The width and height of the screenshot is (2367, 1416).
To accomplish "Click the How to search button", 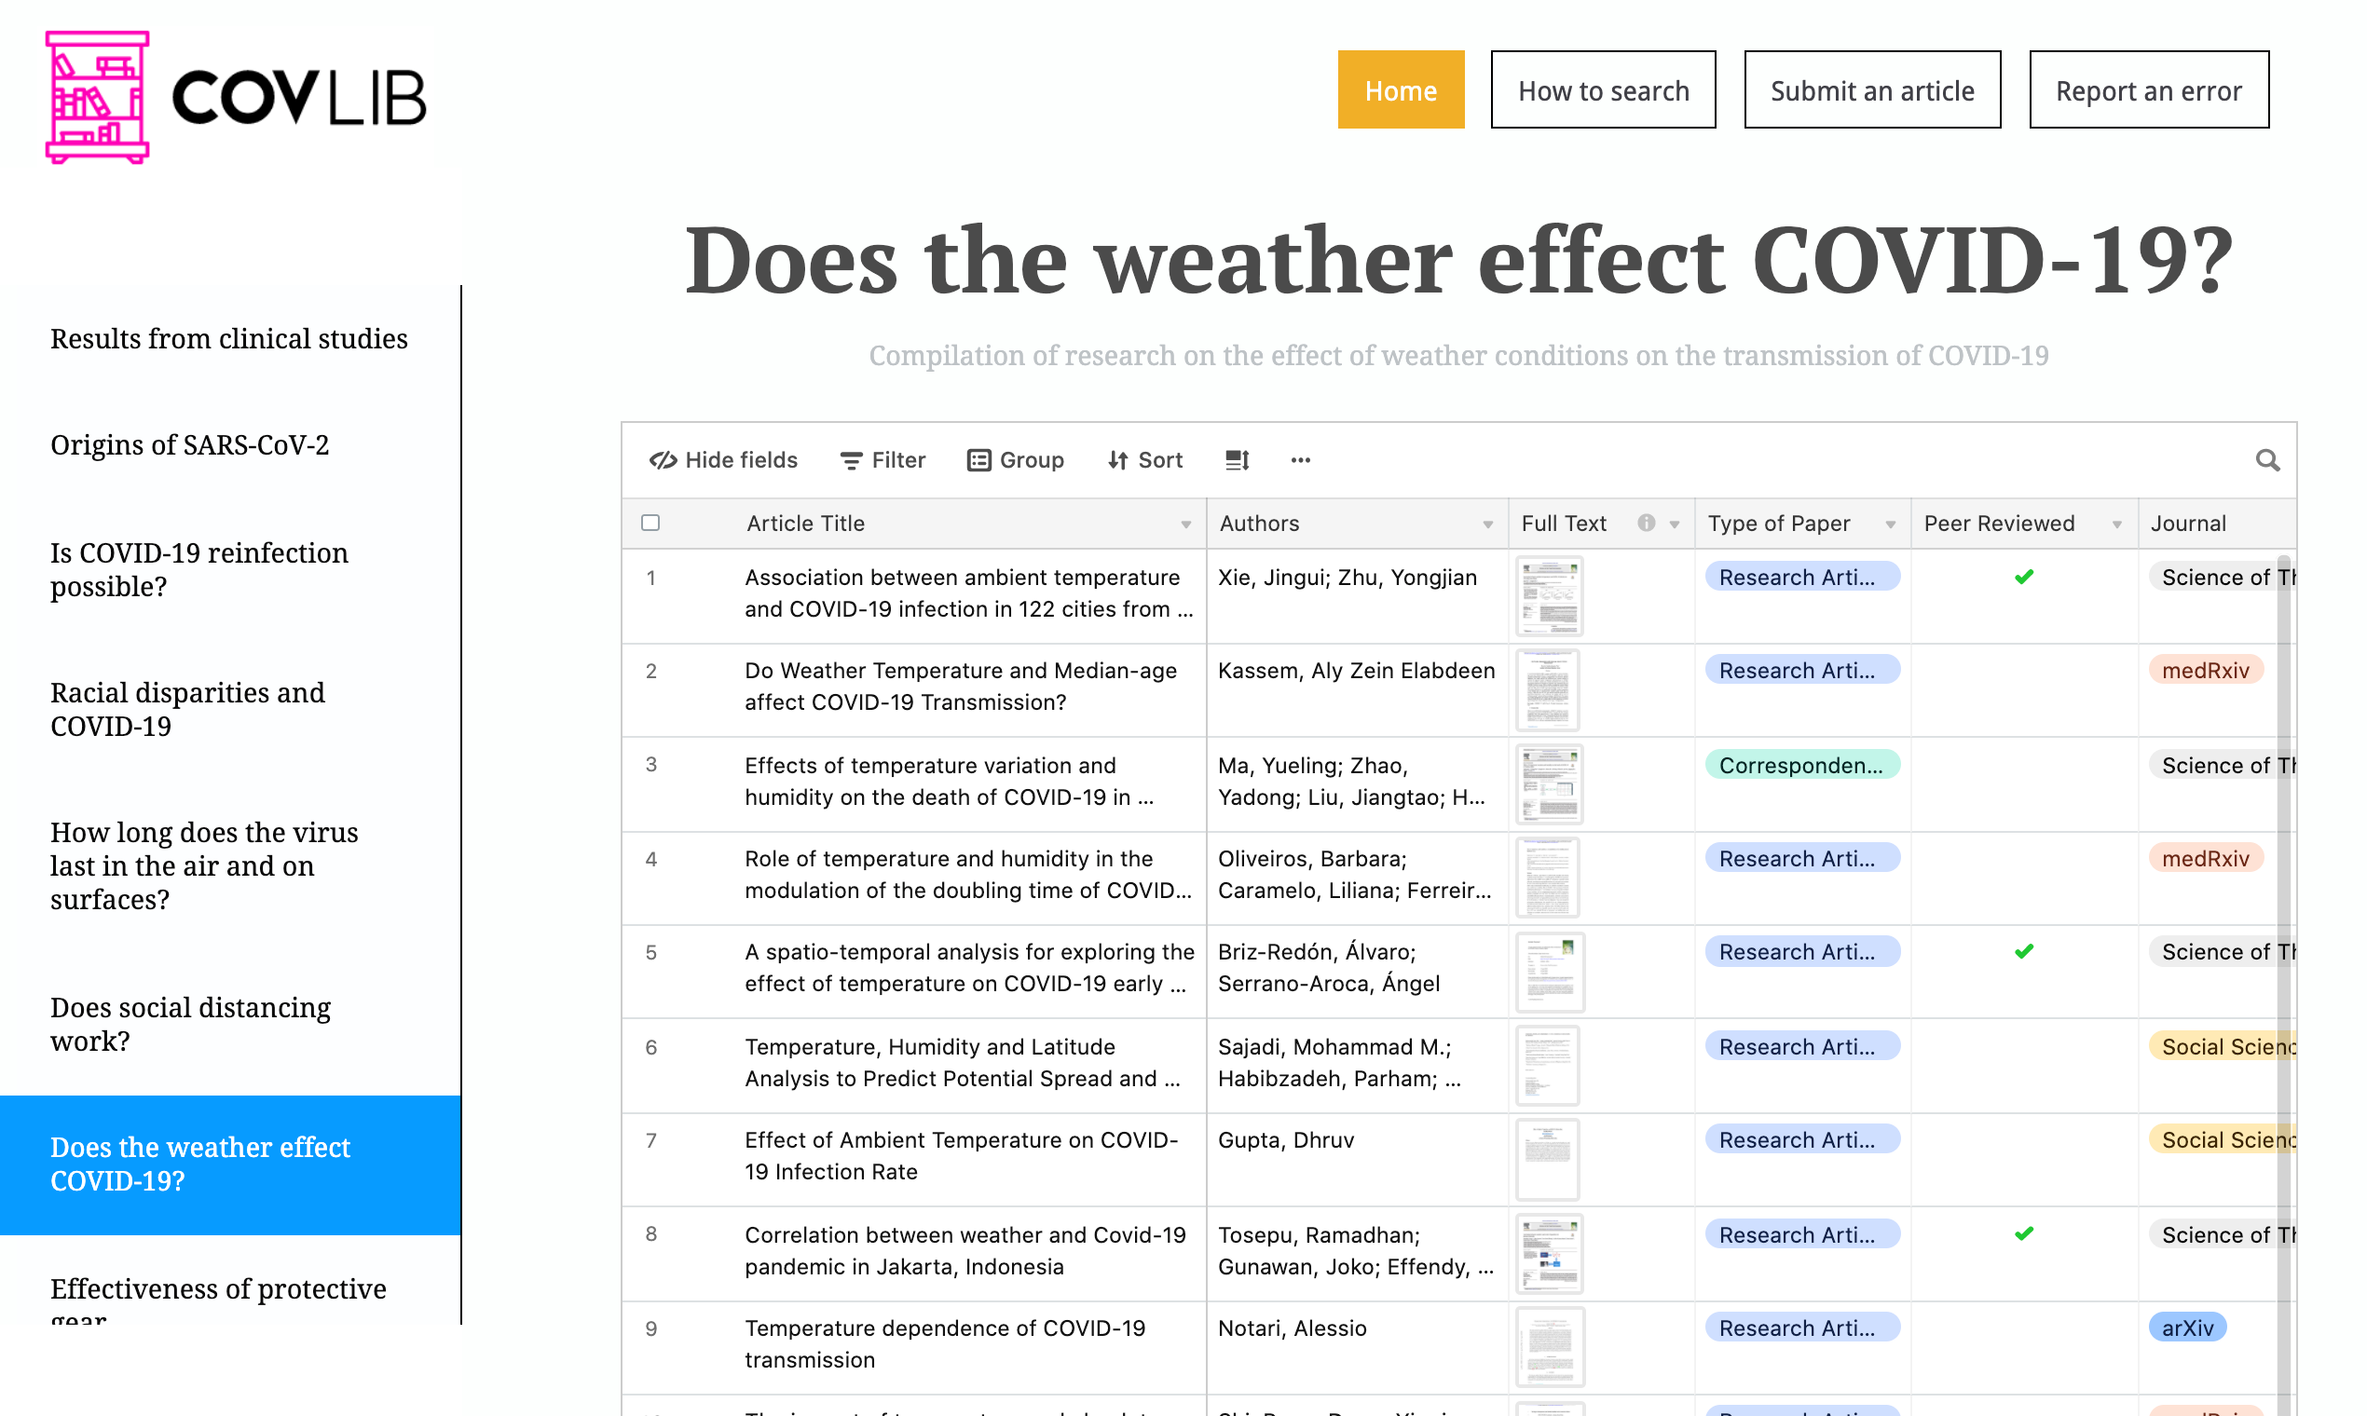I will pos(1603,90).
